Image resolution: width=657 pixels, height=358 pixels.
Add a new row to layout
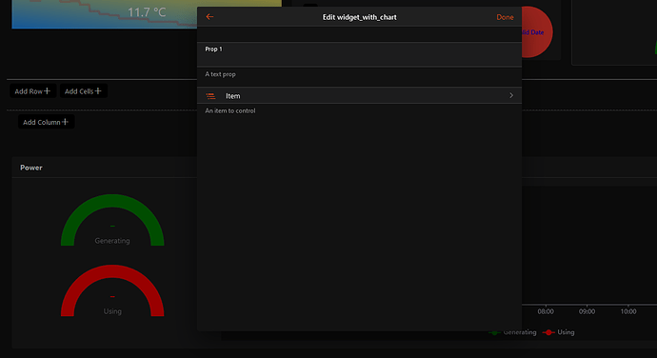[x=32, y=91]
